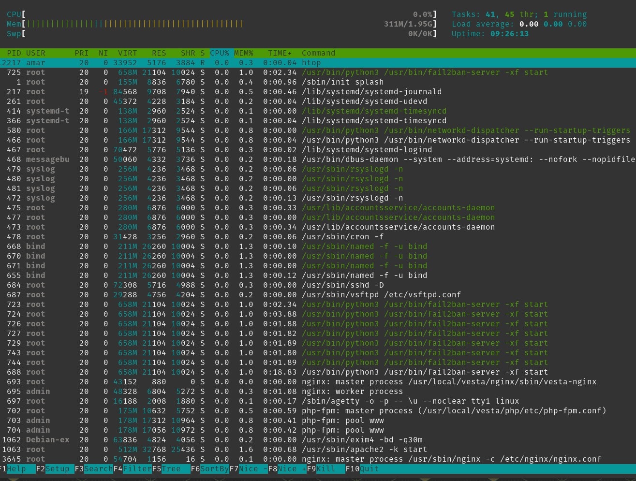Open the F4 Filter option
The image size is (636, 481).
click(132, 469)
